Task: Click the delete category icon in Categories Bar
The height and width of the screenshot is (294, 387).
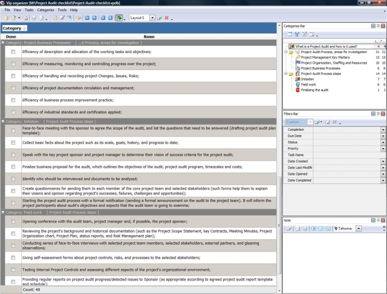Action: point(312,34)
